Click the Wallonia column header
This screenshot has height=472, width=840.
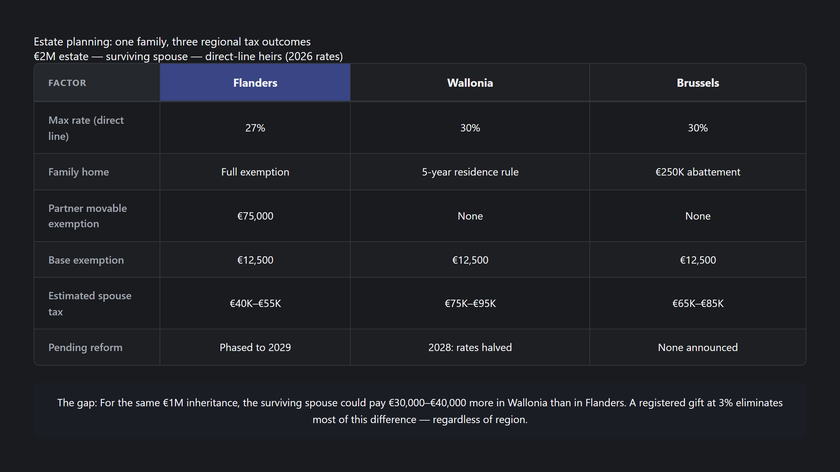coord(470,83)
